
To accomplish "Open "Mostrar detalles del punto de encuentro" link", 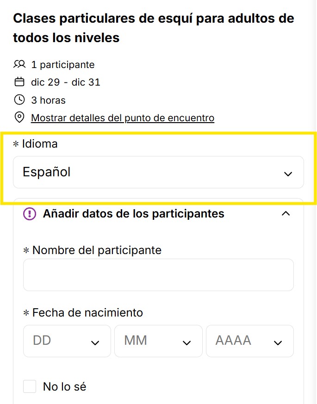I will [122, 118].
